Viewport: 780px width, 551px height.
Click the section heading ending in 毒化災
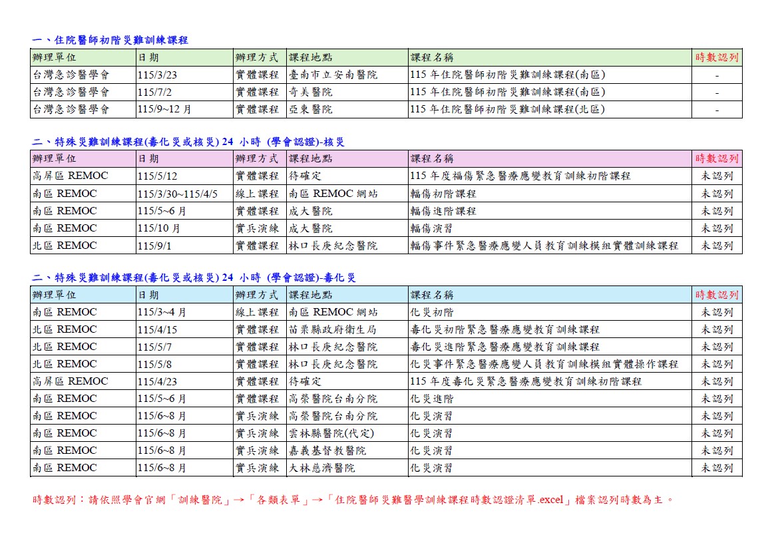[x=194, y=277]
